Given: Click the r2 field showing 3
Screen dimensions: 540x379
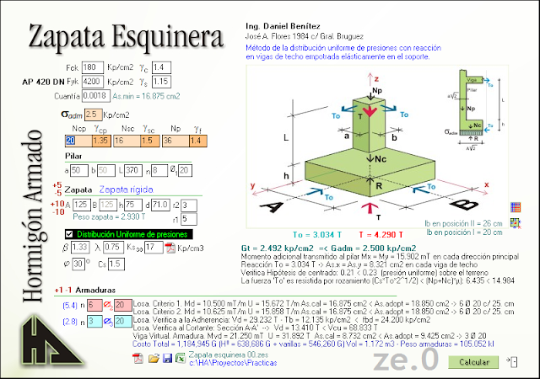Looking at the screenshot, I should [189, 206].
